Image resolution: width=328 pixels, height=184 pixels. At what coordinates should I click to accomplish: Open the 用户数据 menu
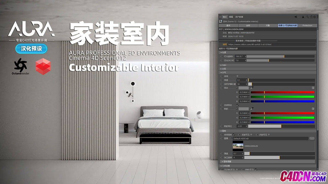point(239,17)
